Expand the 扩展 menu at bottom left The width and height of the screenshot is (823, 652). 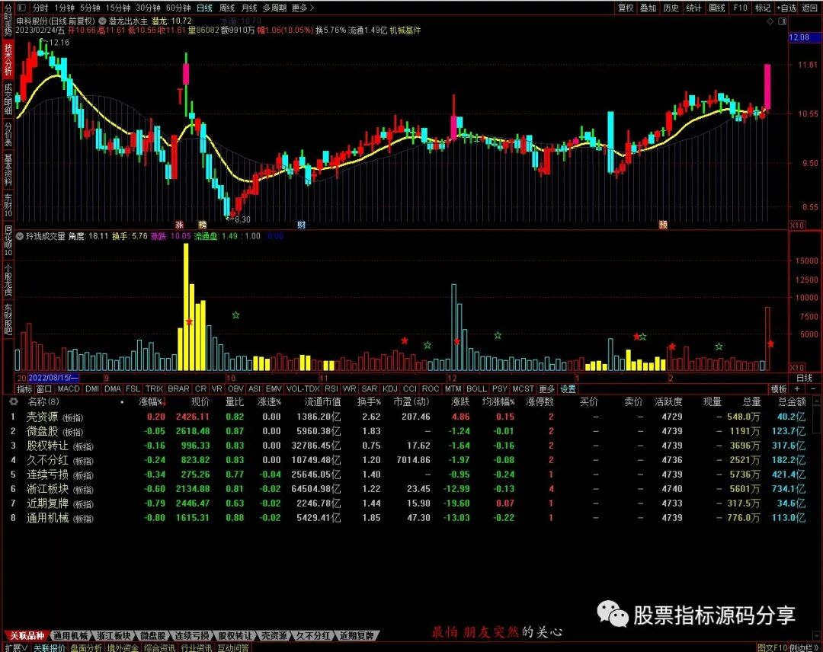point(16,647)
